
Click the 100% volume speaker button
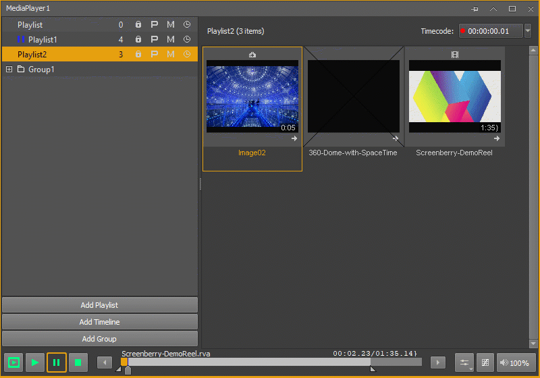click(516, 362)
